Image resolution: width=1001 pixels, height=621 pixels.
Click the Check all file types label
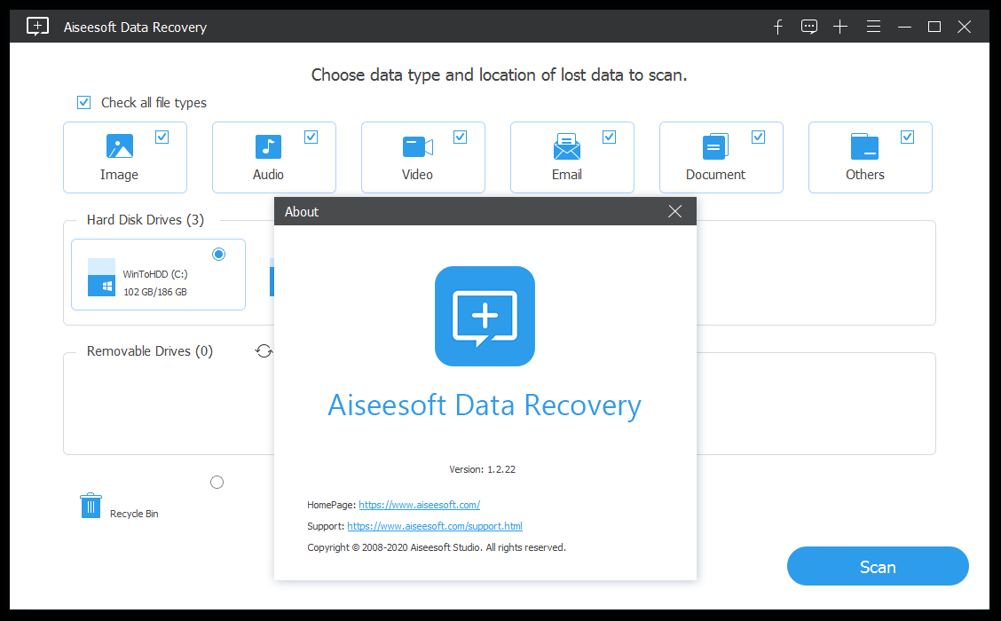[154, 103]
